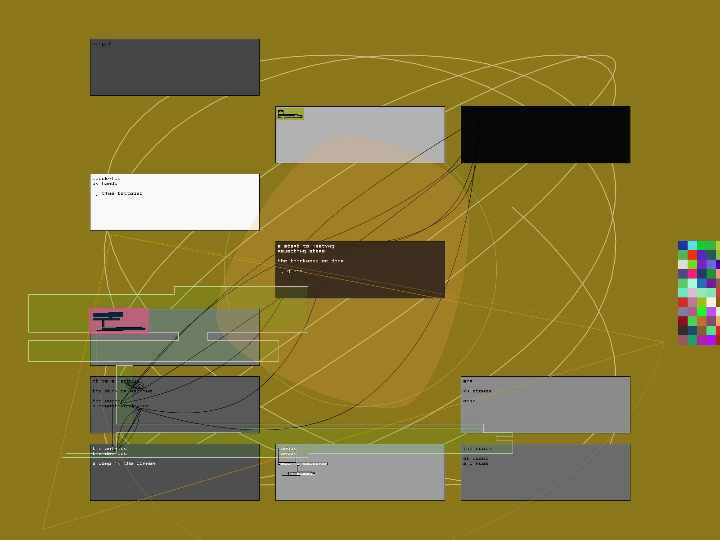Viewport: 720px width, 540px height.
Task: Select 'the cloth' text in bottom right panel
Action: click(477, 449)
